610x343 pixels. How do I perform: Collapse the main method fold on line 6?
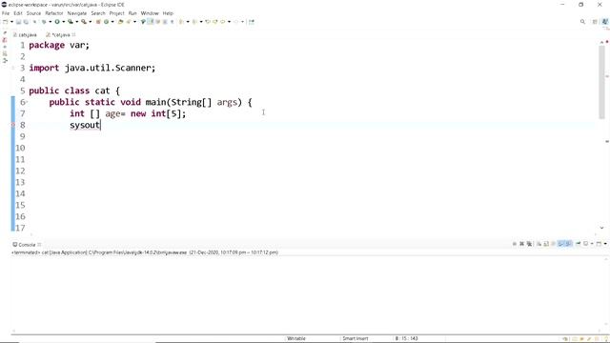26,102
